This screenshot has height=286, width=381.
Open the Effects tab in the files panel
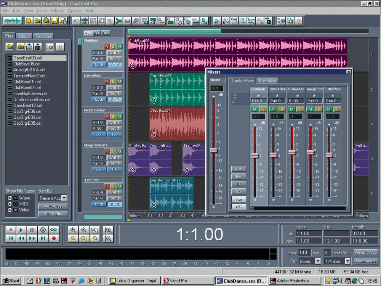(x=24, y=36)
